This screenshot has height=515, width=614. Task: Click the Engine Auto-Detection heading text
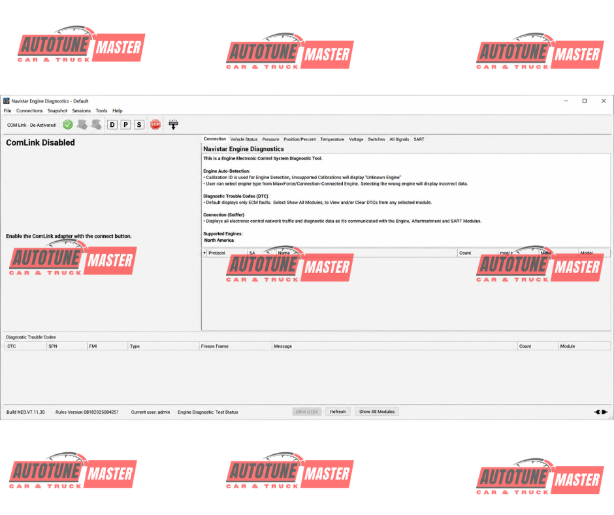coord(227,171)
